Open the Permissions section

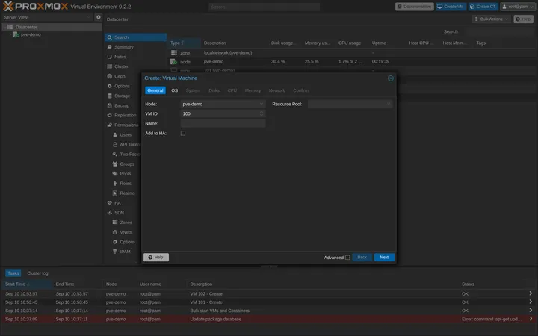126,125
